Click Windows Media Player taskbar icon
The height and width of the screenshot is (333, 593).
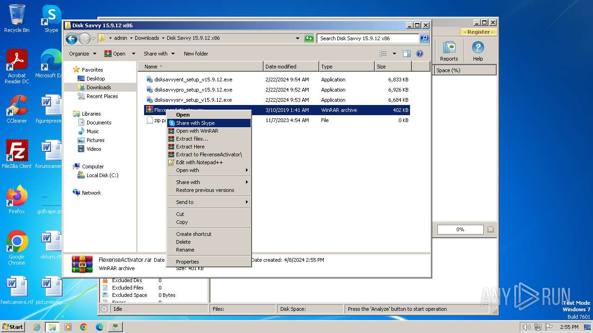tap(68, 327)
